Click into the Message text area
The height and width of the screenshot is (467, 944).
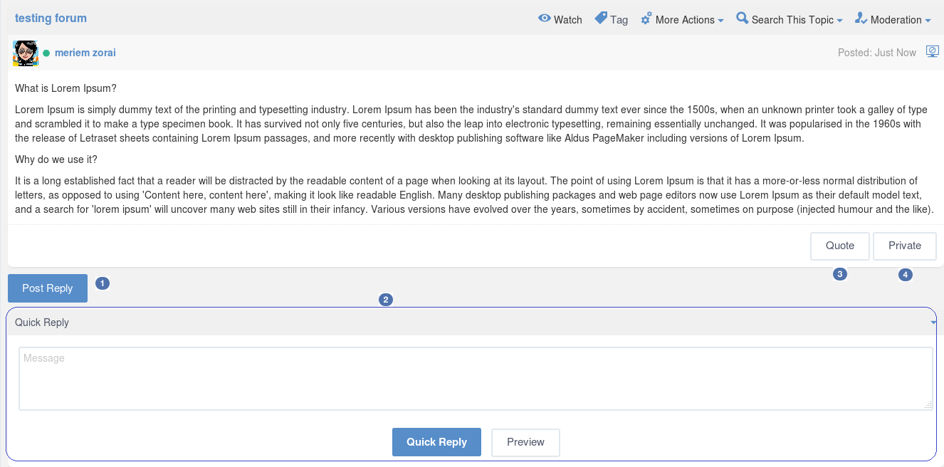[476, 379]
